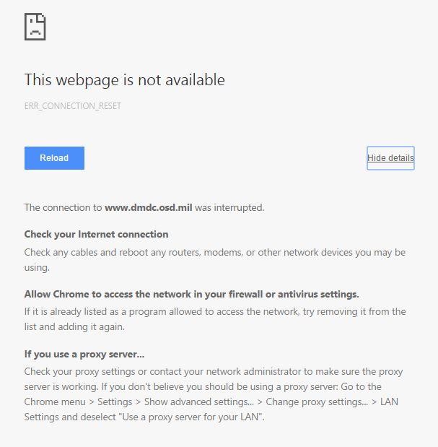The width and height of the screenshot is (438, 447).
Task: Click the "firewall or antivirus settings" phrase
Action: point(292,295)
